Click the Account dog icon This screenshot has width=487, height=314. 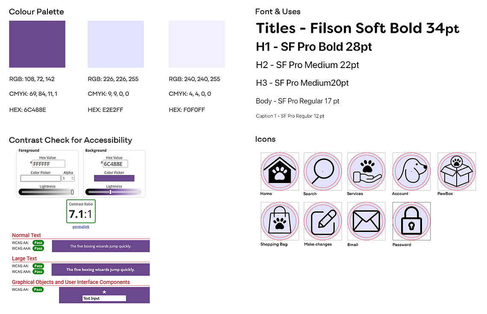(411, 171)
